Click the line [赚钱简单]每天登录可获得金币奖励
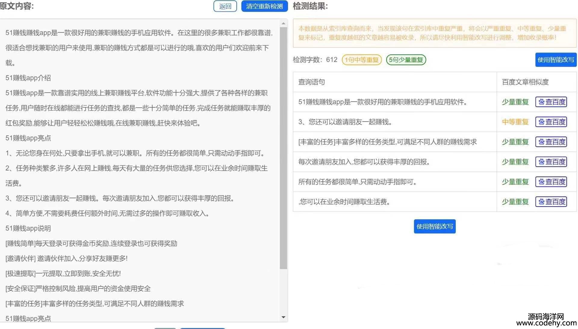The height and width of the screenshot is (329, 578). (91, 243)
